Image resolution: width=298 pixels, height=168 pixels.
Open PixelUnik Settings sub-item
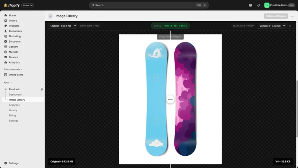[13, 121]
